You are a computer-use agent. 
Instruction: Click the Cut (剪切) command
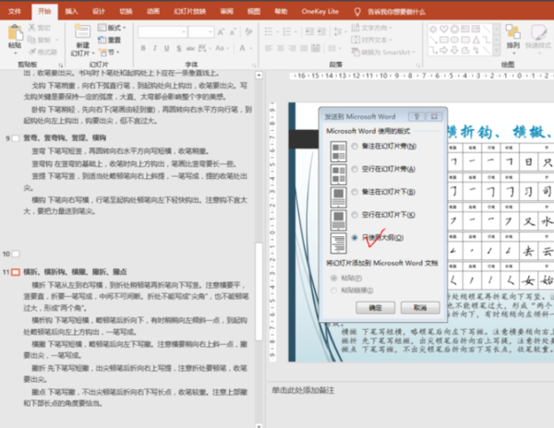tap(40, 28)
